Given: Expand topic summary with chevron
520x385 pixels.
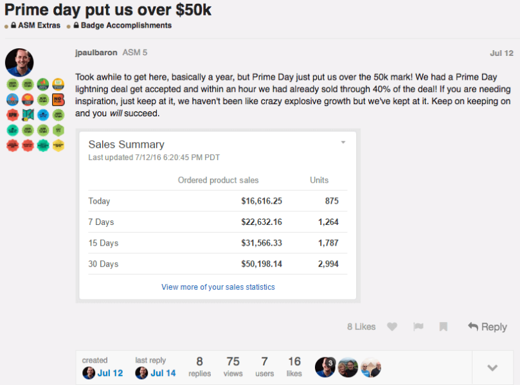Looking at the screenshot, I should [x=492, y=368].
